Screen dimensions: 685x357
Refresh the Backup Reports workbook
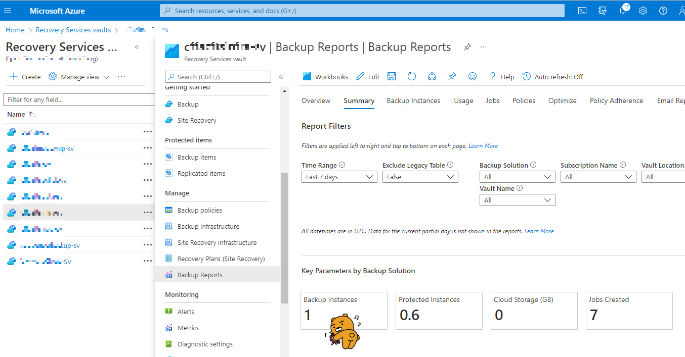[412, 76]
